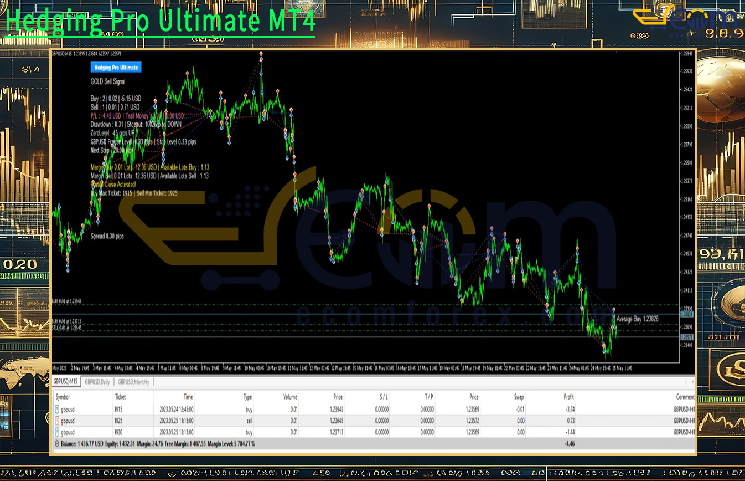745x481 pixels.
Task: Click the ecom logo in top-right corner
Action: 686,22
